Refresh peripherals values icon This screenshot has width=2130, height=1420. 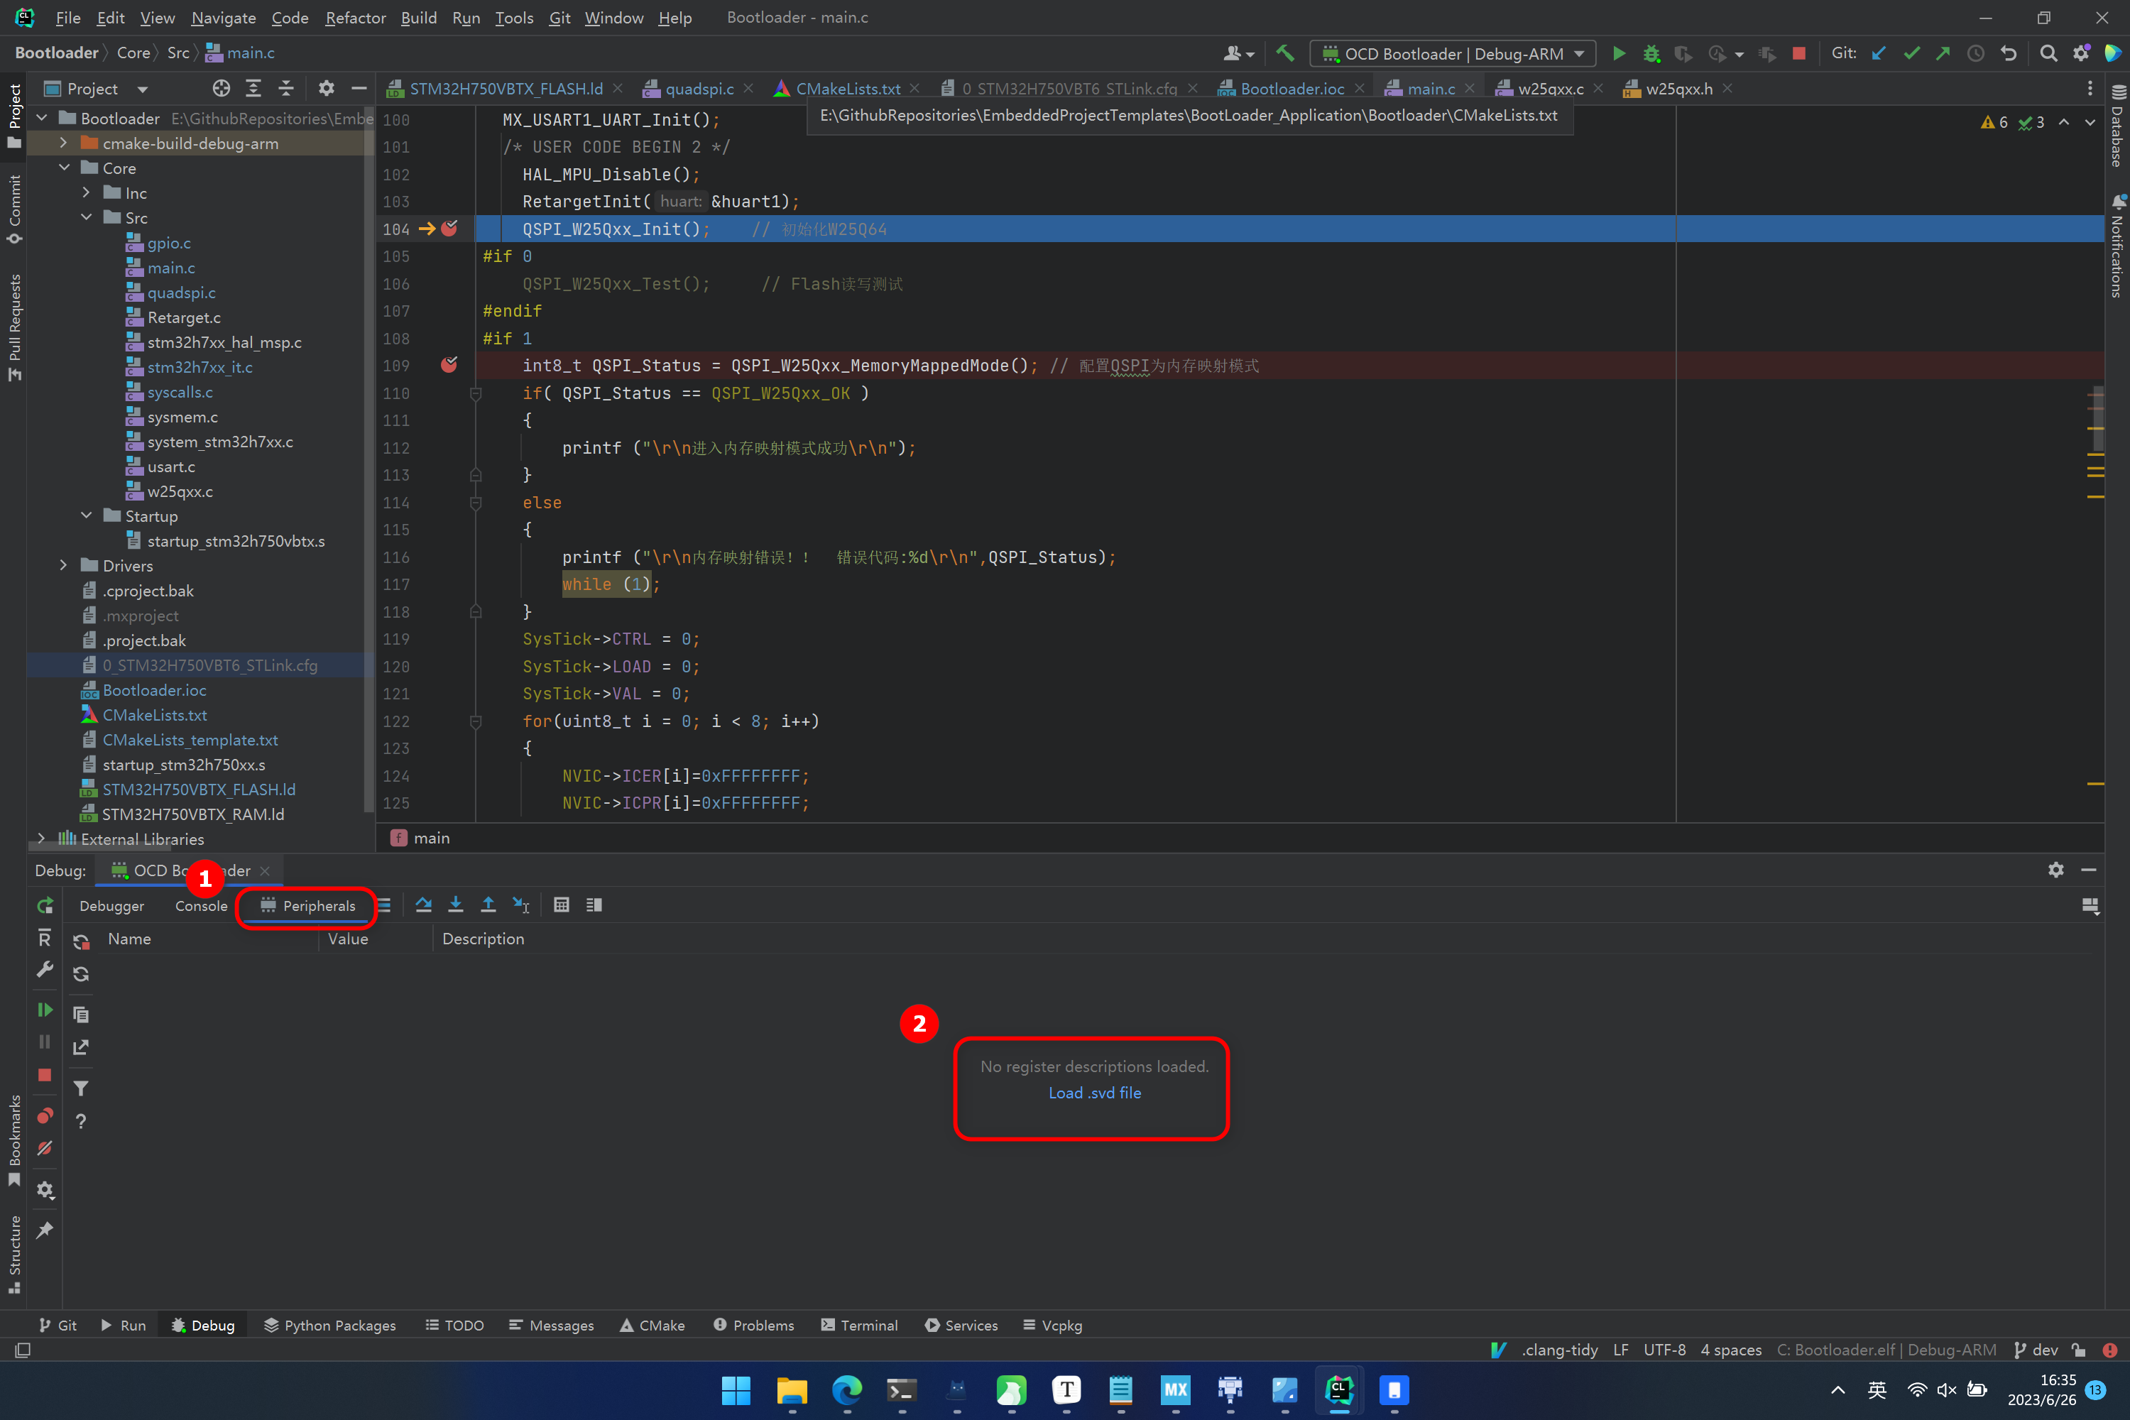[81, 974]
